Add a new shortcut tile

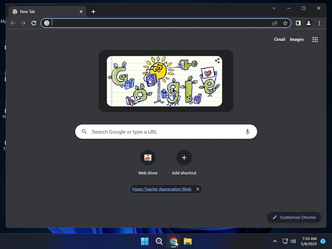[x=184, y=163]
